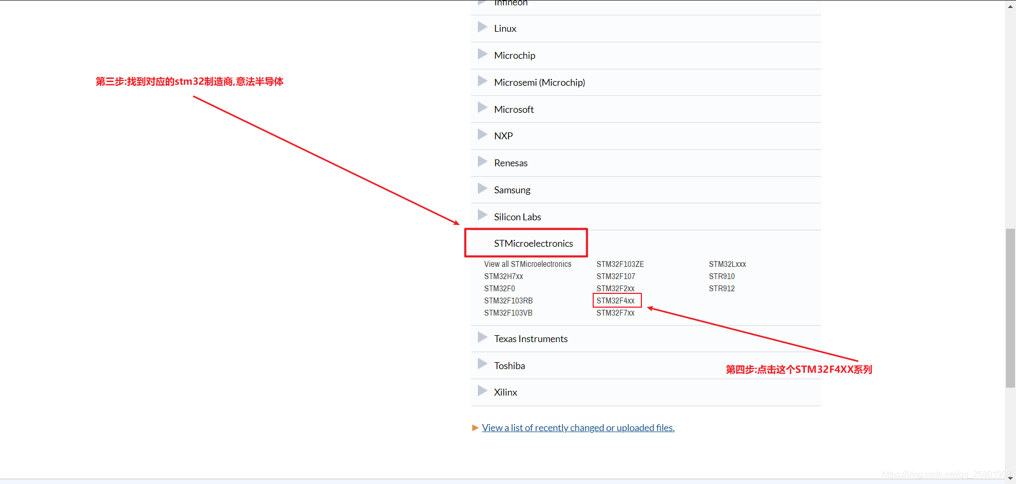This screenshot has width=1016, height=484.
Task: Open the STR912 link
Action: (x=722, y=289)
